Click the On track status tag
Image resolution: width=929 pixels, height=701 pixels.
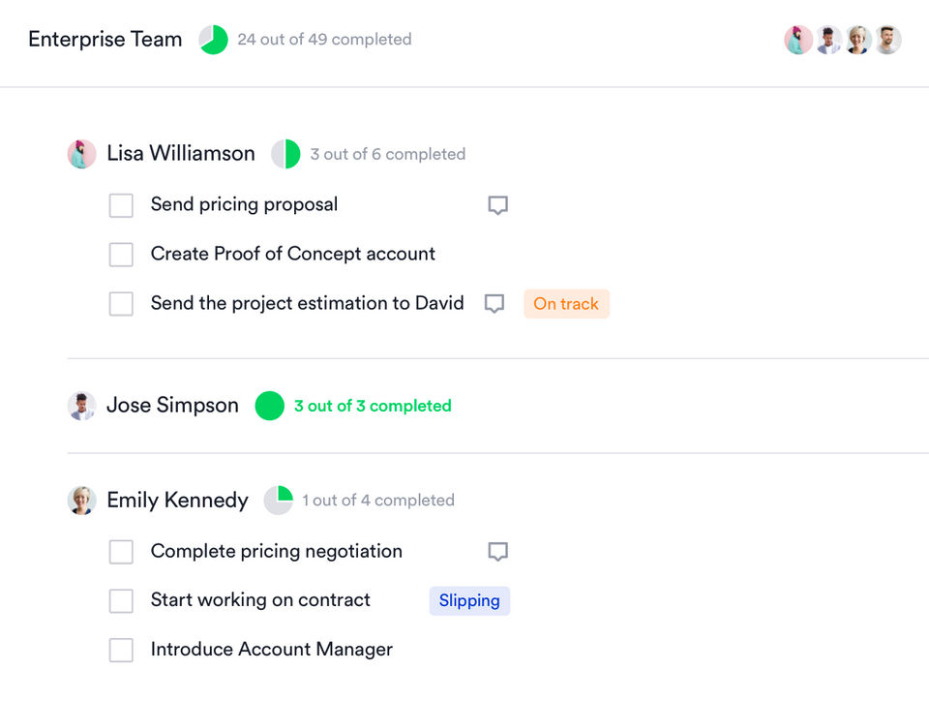click(566, 304)
